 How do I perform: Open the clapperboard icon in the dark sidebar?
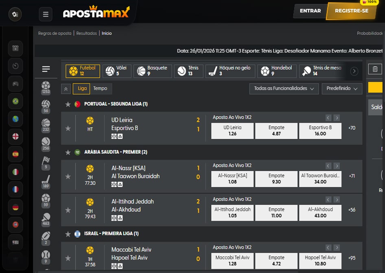point(15,48)
